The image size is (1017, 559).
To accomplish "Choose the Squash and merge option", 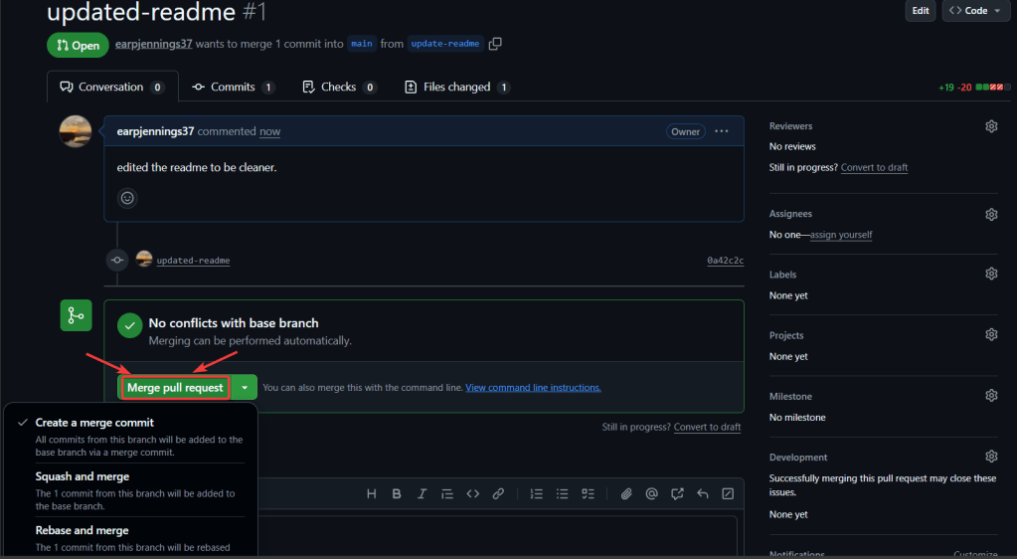I will click(x=83, y=476).
